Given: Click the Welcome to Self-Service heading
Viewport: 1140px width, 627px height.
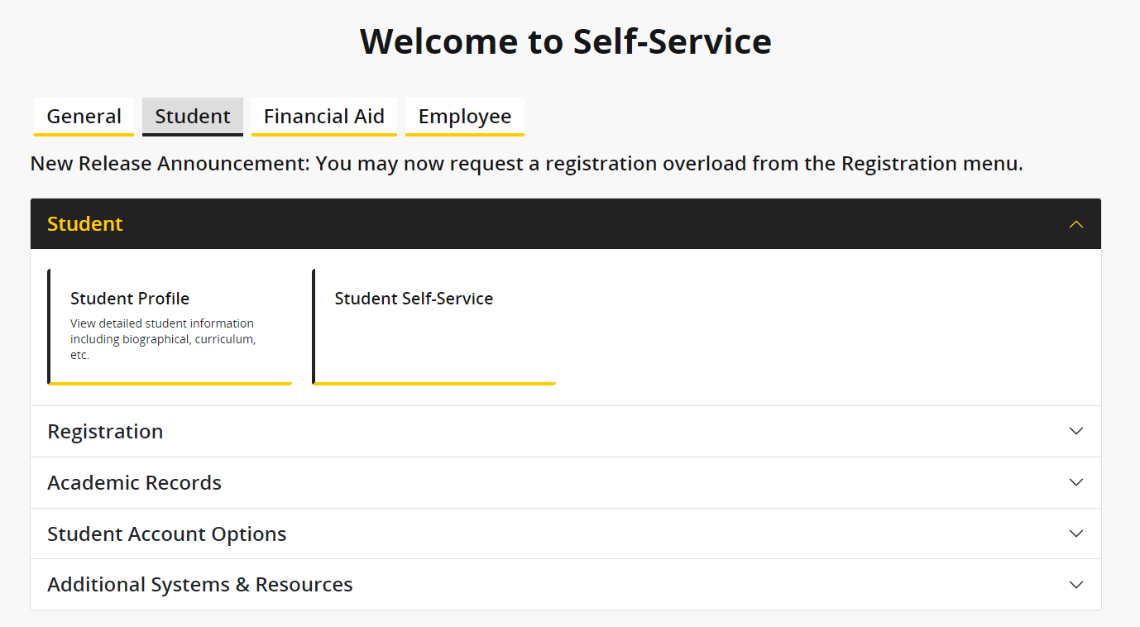Looking at the screenshot, I should tap(565, 41).
